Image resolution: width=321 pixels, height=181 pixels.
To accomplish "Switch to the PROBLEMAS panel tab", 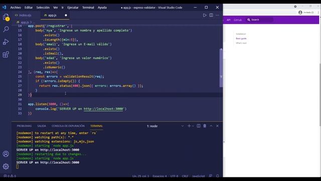I will click(24, 126).
